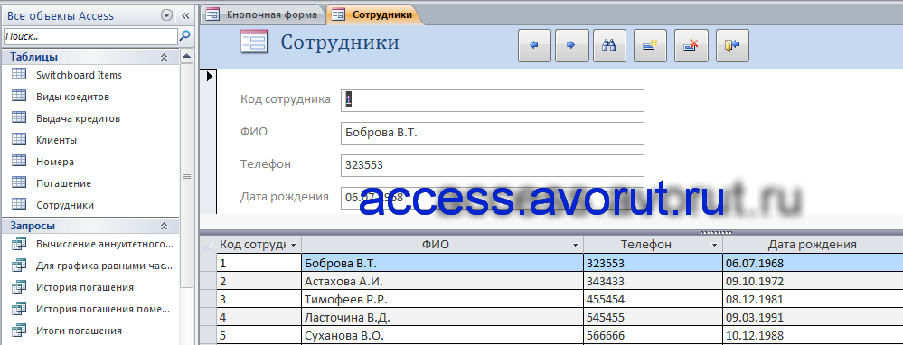This screenshot has width=903, height=345.
Task: Switch to Сотрудники tab
Action: click(x=374, y=15)
